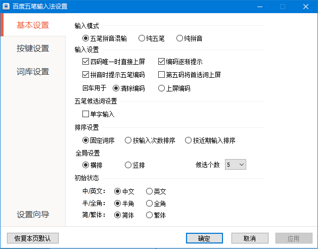Select 全角 initial width state
The height and width of the screenshot is (249, 318).
[156, 204]
